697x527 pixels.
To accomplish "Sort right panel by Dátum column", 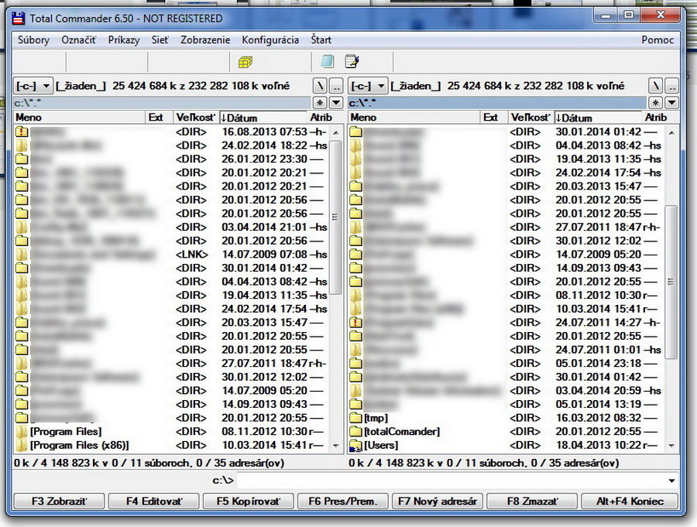I will (x=599, y=118).
